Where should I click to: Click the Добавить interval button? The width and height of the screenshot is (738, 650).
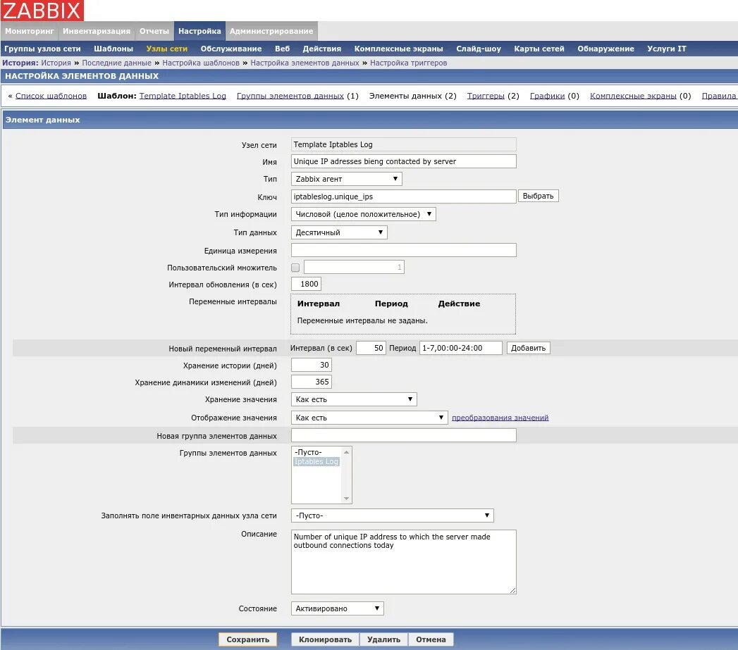529,348
